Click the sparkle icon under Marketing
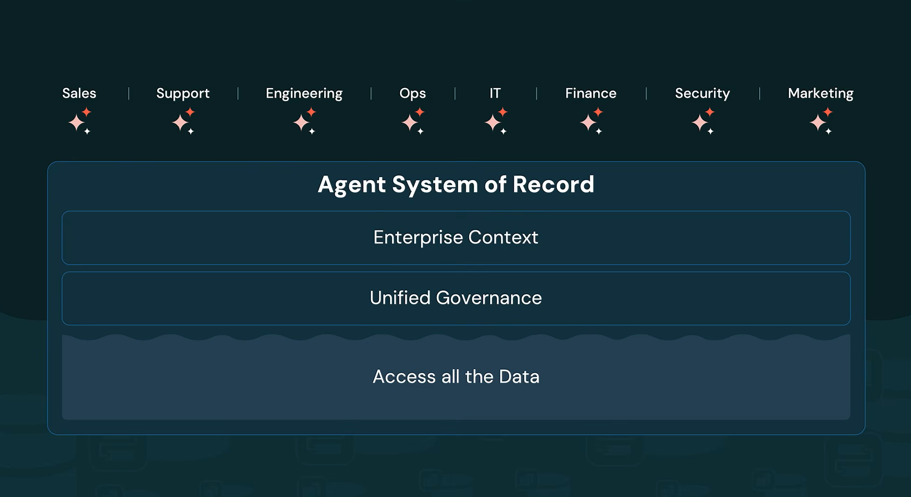Screen dimensions: 911x497 [x=821, y=121]
